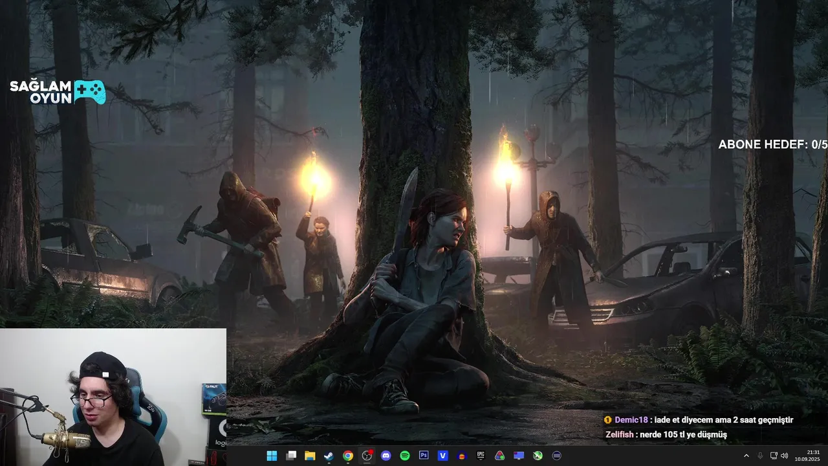
Task: Switch to OBS Studio on the taskbar
Action: click(367, 456)
